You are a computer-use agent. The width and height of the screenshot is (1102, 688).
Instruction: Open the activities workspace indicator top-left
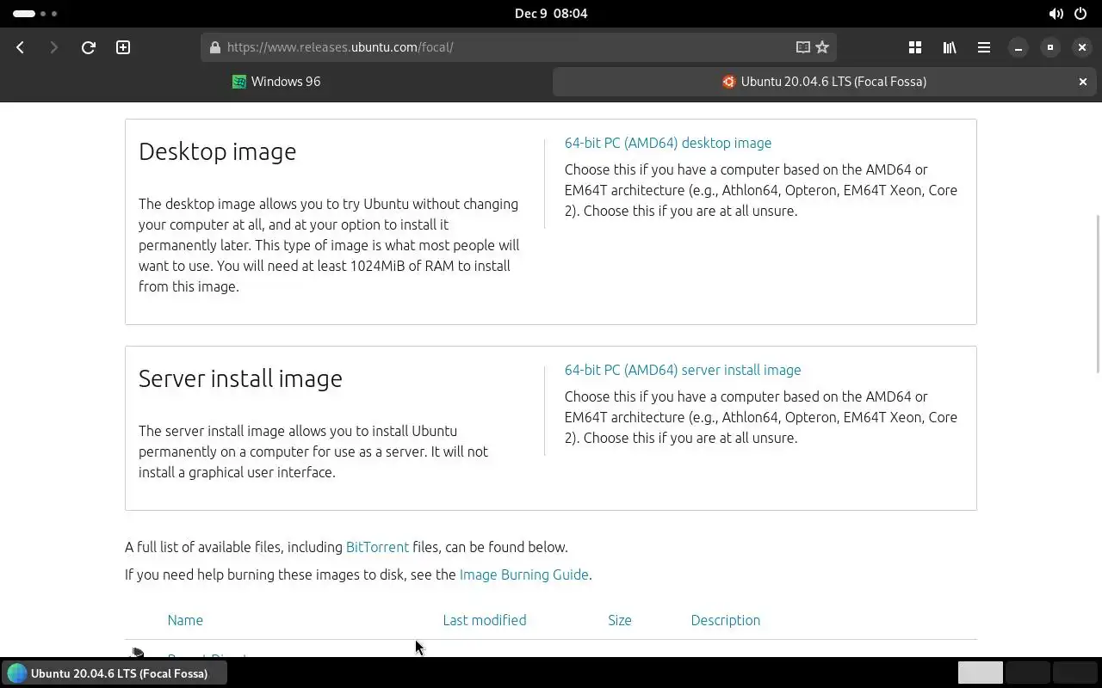pos(35,14)
